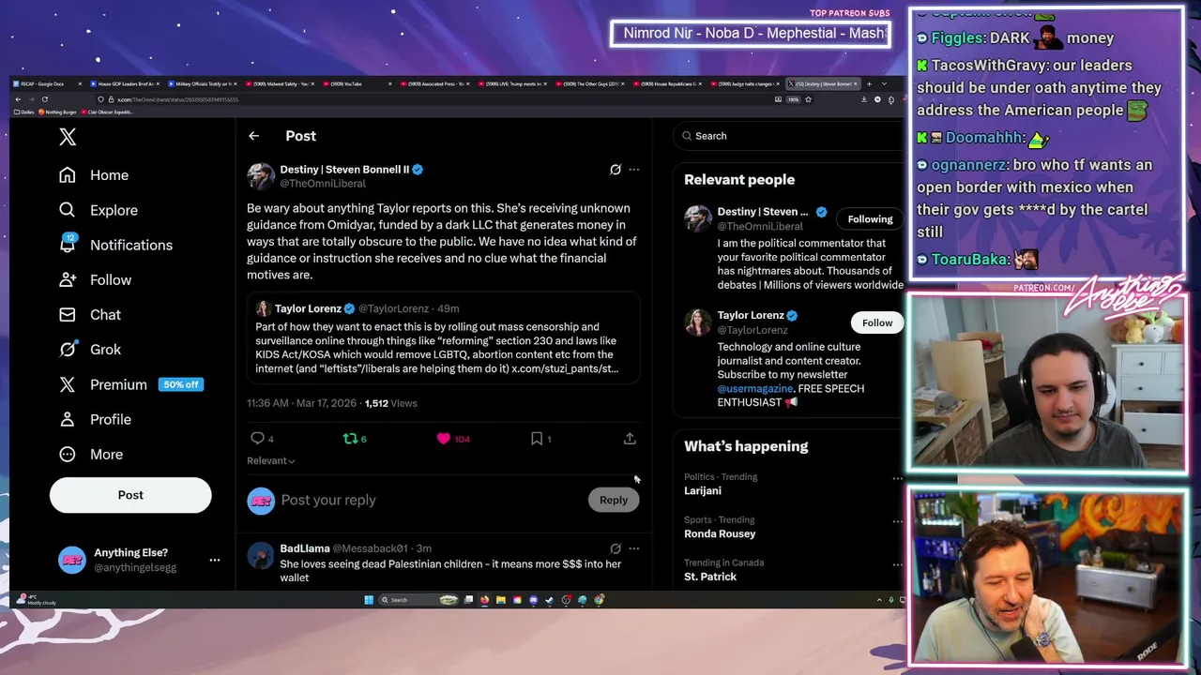Click the X logo in sidebar
Screen dimensions: 1201x675
point(68,137)
